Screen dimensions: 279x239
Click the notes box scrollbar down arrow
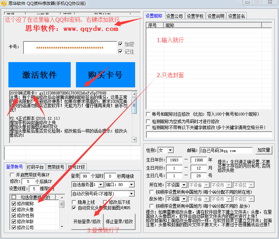pos(134,140)
